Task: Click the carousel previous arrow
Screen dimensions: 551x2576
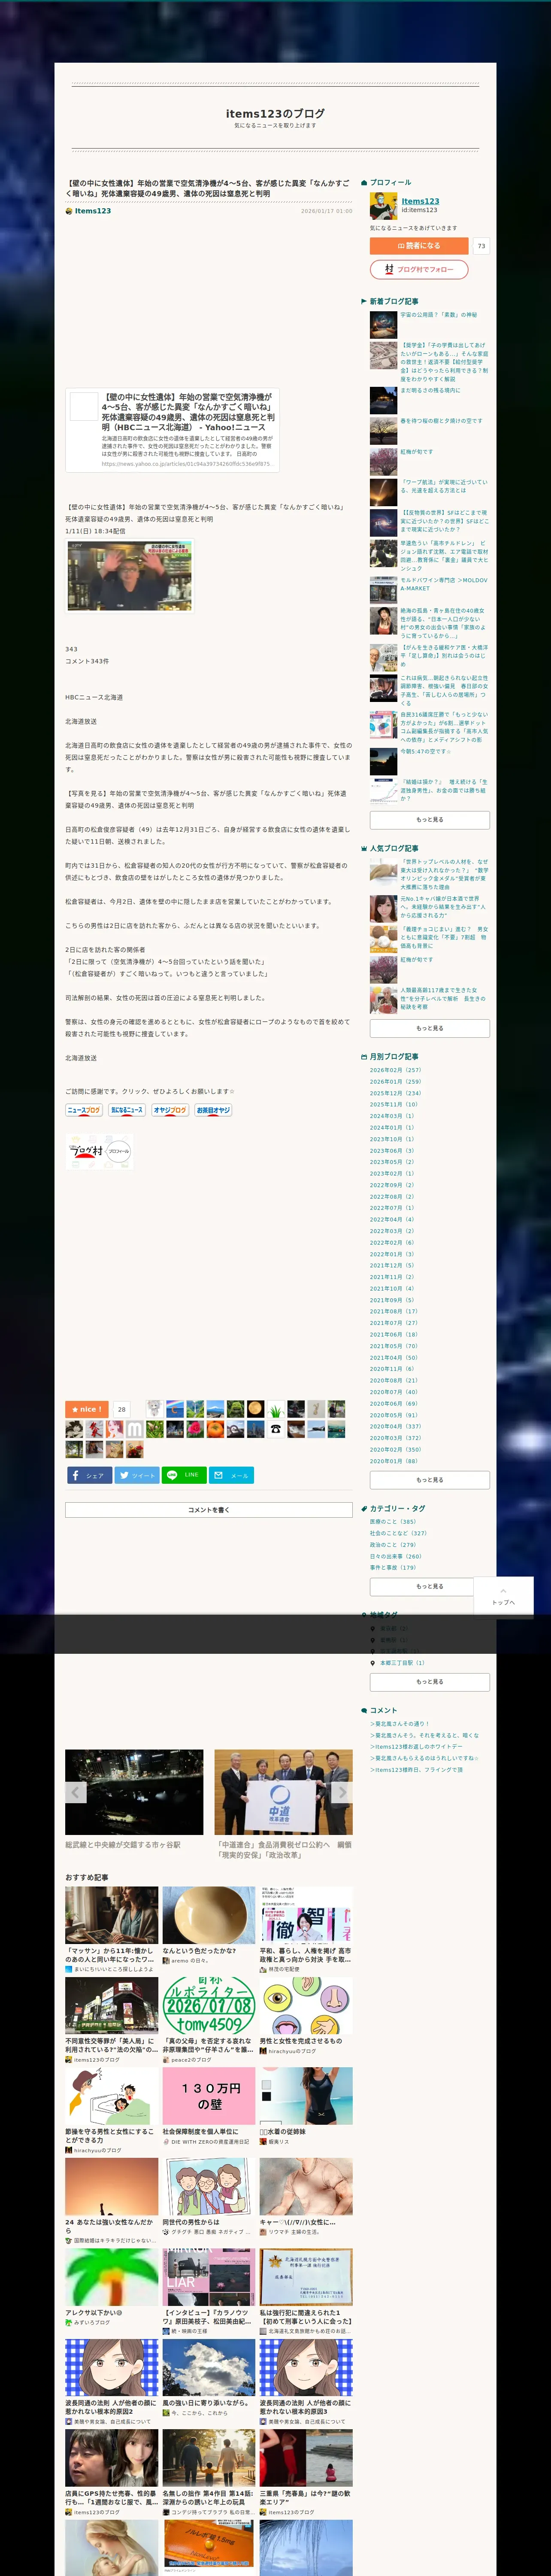Action: [76, 1792]
